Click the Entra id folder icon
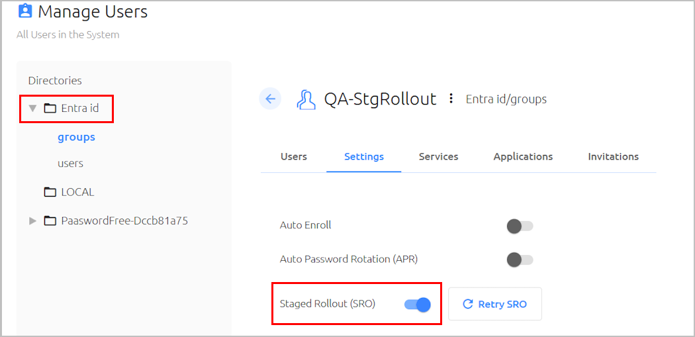The height and width of the screenshot is (337, 695). click(x=50, y=108)
